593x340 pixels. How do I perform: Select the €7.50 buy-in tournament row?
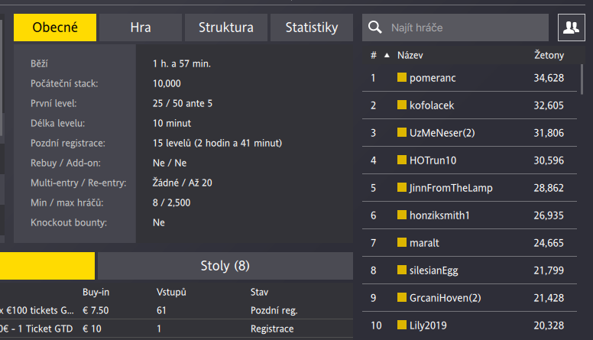point(177,310)
